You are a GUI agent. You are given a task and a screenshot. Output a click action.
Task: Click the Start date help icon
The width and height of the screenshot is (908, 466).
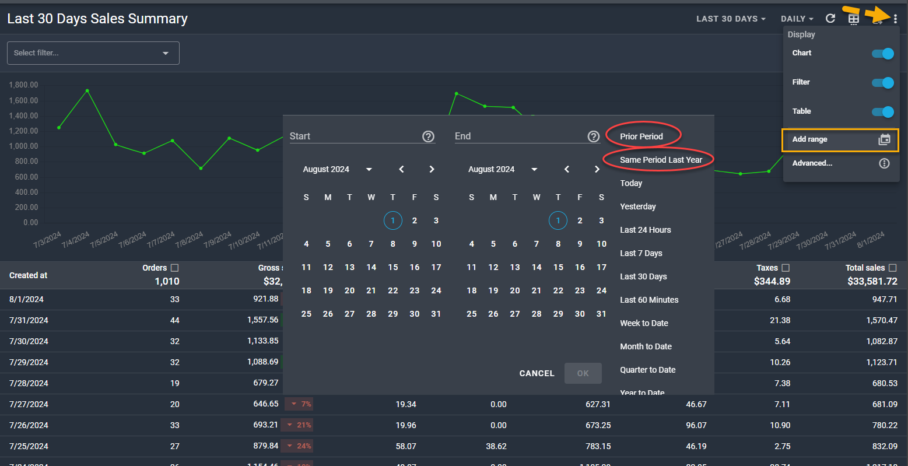428,136
